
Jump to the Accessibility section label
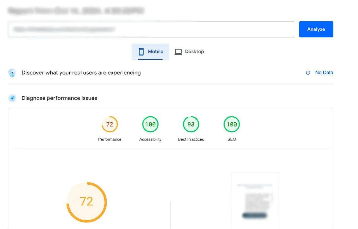[x=150, y=139]
